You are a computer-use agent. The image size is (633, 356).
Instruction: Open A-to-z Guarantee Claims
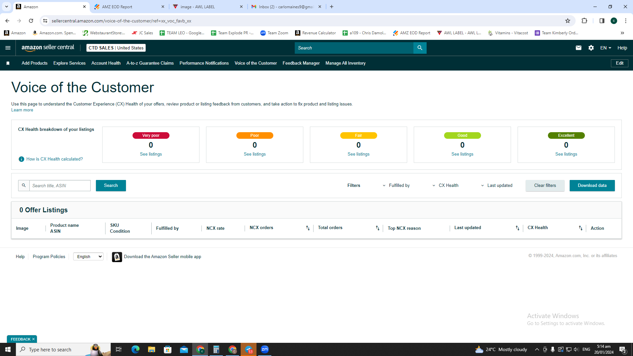click(150, 63)
